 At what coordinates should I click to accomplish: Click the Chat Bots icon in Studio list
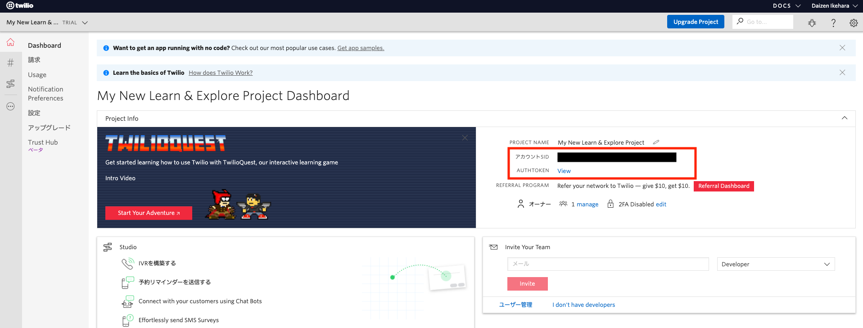pos(127,301)
